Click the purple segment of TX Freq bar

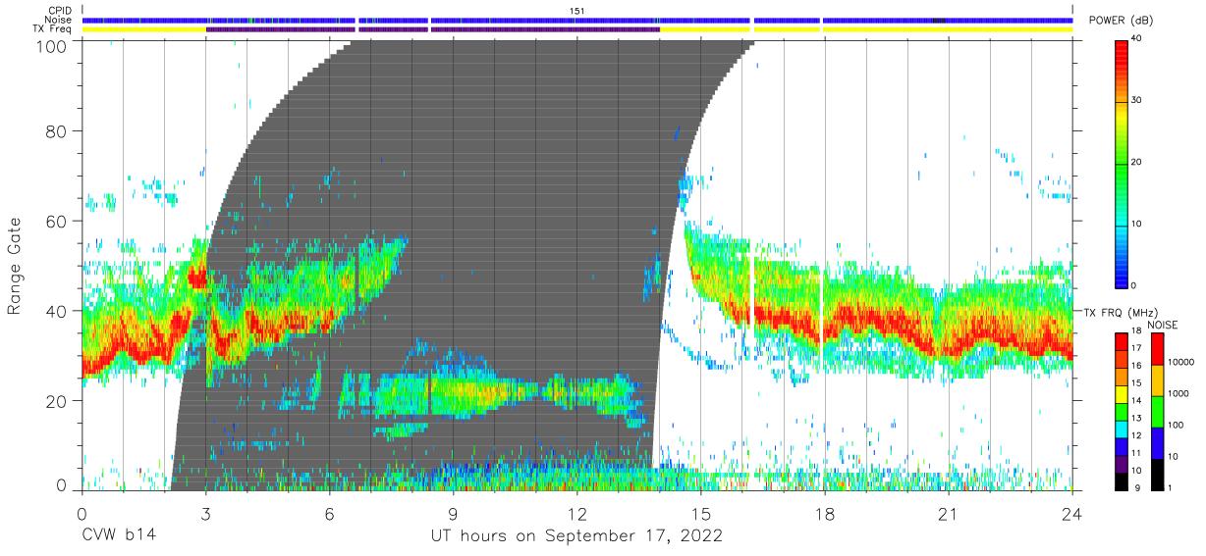(432, 29)
